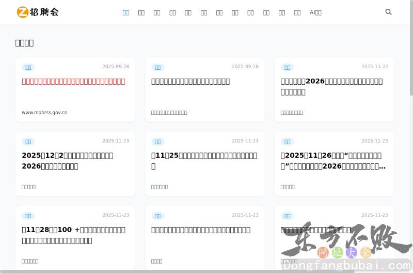
Task: Open the card title with 11 28 100 +
Action: coord(73,235)
